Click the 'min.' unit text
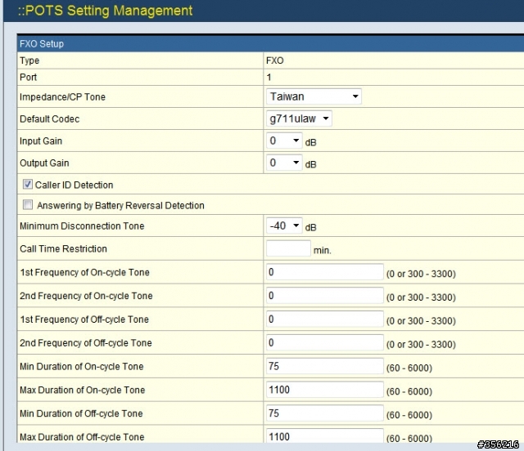Screen dimensions: 524x451 pos(322,250)
